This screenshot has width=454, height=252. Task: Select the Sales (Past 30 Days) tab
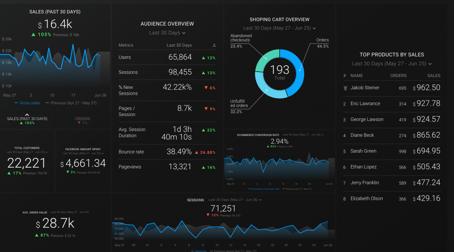27,121
